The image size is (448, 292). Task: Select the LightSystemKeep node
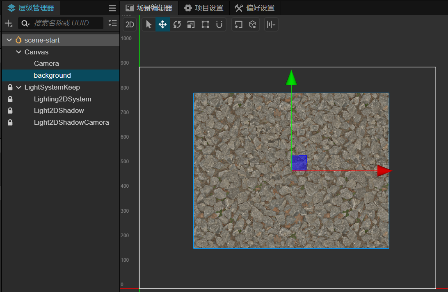click(52, 87)
